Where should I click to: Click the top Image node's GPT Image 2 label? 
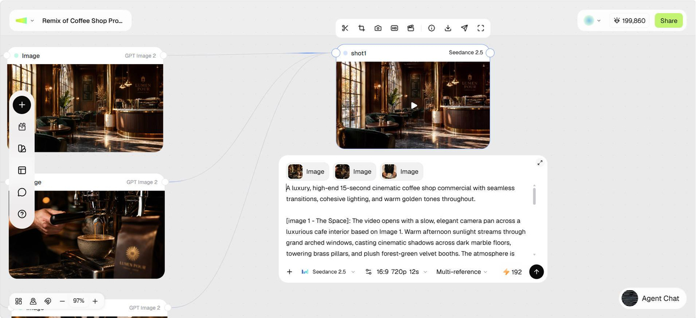click(140, 56)
